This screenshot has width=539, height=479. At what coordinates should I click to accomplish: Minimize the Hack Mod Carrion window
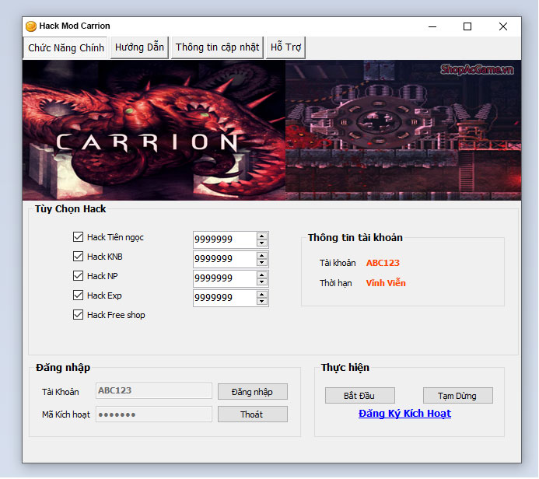coord(432,26)
